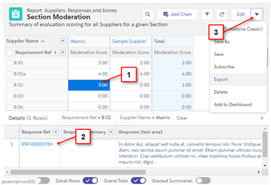The height and width of the screenshot is (185, 271).
Task: Open Requirement Ref column dropdown
Action: click(63, 53)
